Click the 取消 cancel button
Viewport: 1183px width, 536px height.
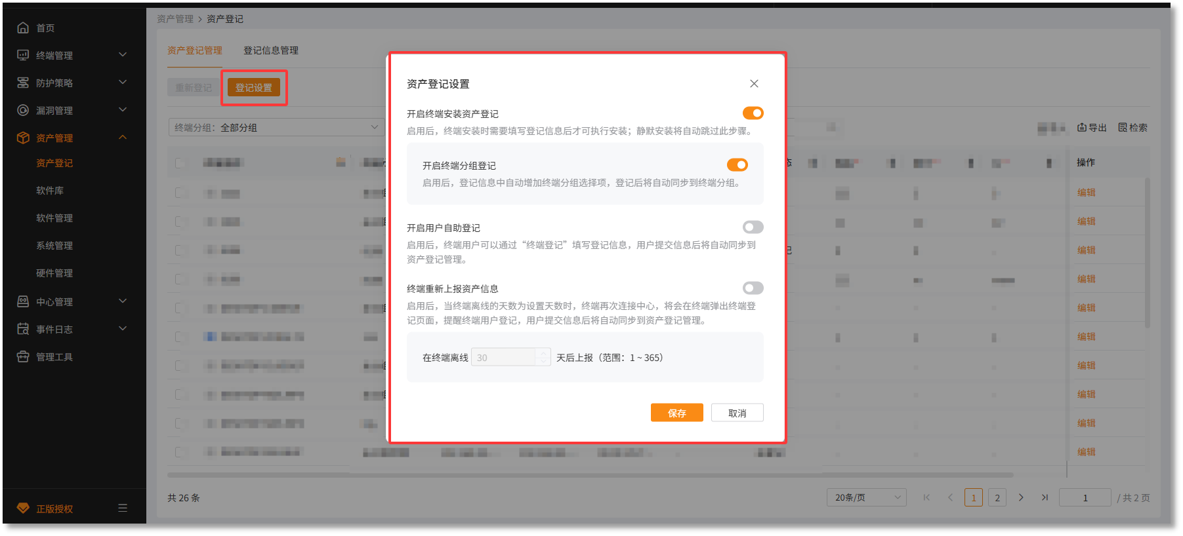click(x=737, y=413)
